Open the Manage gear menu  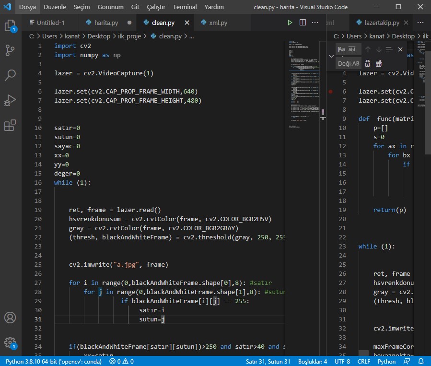[10, 342]
